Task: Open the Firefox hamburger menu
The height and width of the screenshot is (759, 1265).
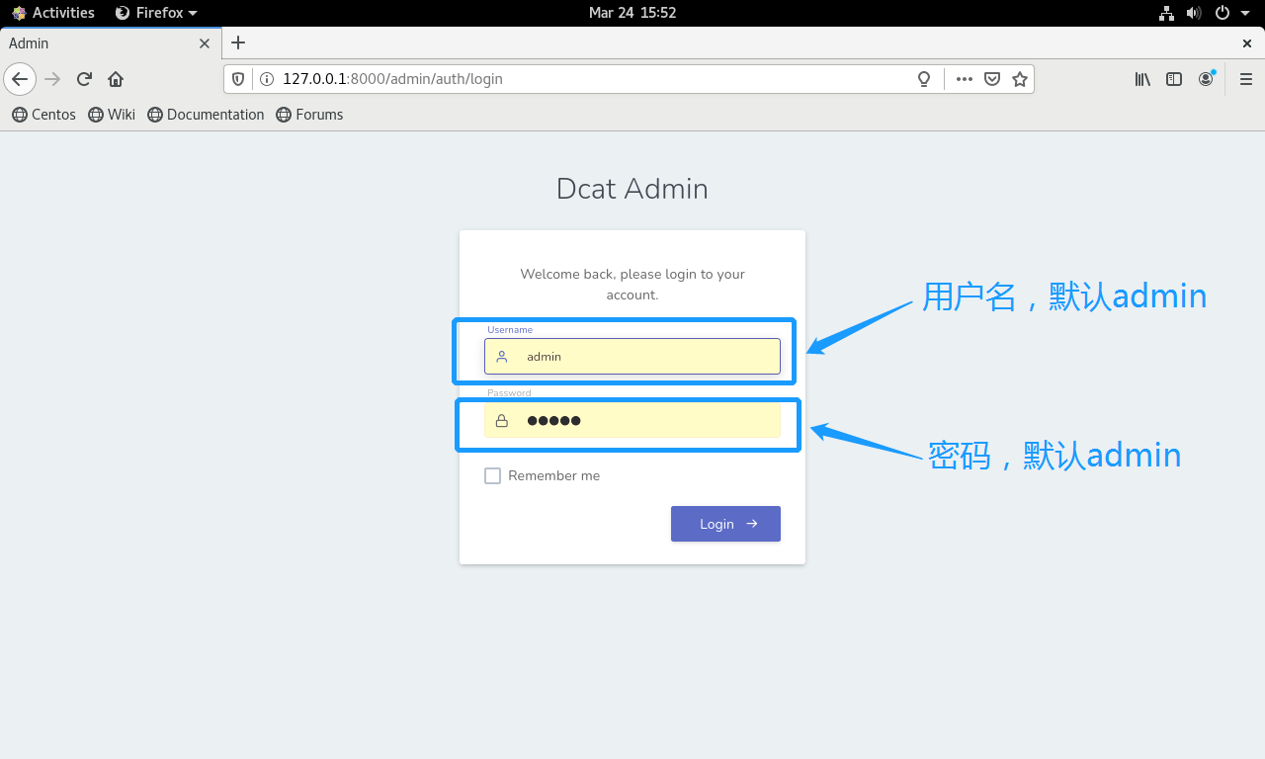Action: pyautogui.click(x=1245, y=79)
